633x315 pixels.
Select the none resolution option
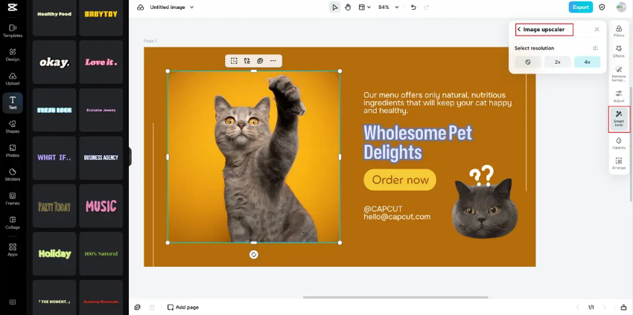point(528,62)
